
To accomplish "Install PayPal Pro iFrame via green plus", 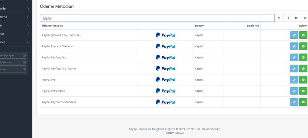I will pos(303,91).
